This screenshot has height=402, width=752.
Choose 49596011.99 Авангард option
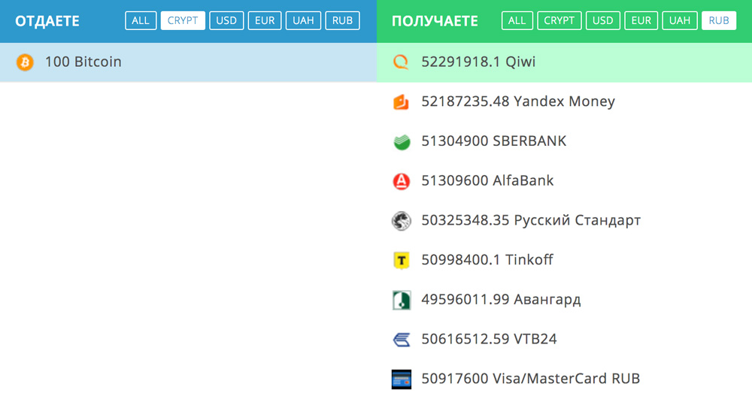(564, 300)
